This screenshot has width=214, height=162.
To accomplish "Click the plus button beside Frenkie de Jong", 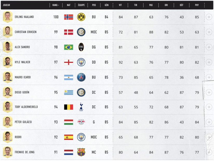I will 209,152.
